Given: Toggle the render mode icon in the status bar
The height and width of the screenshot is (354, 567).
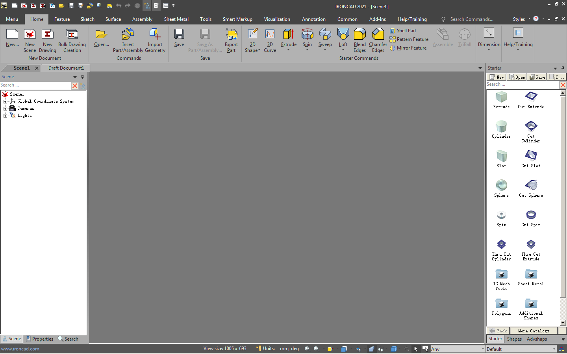Looking at the screenshot, I should (x=371, y=349).
